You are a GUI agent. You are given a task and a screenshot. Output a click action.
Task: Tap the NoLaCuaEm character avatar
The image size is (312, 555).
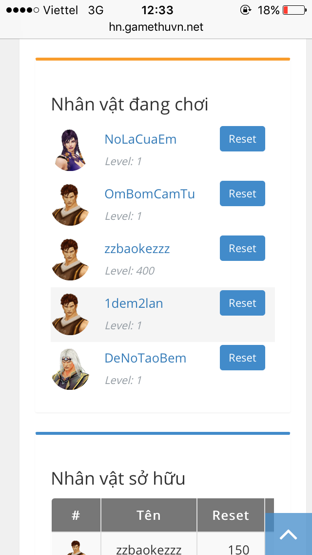click(x=70, y=150)
